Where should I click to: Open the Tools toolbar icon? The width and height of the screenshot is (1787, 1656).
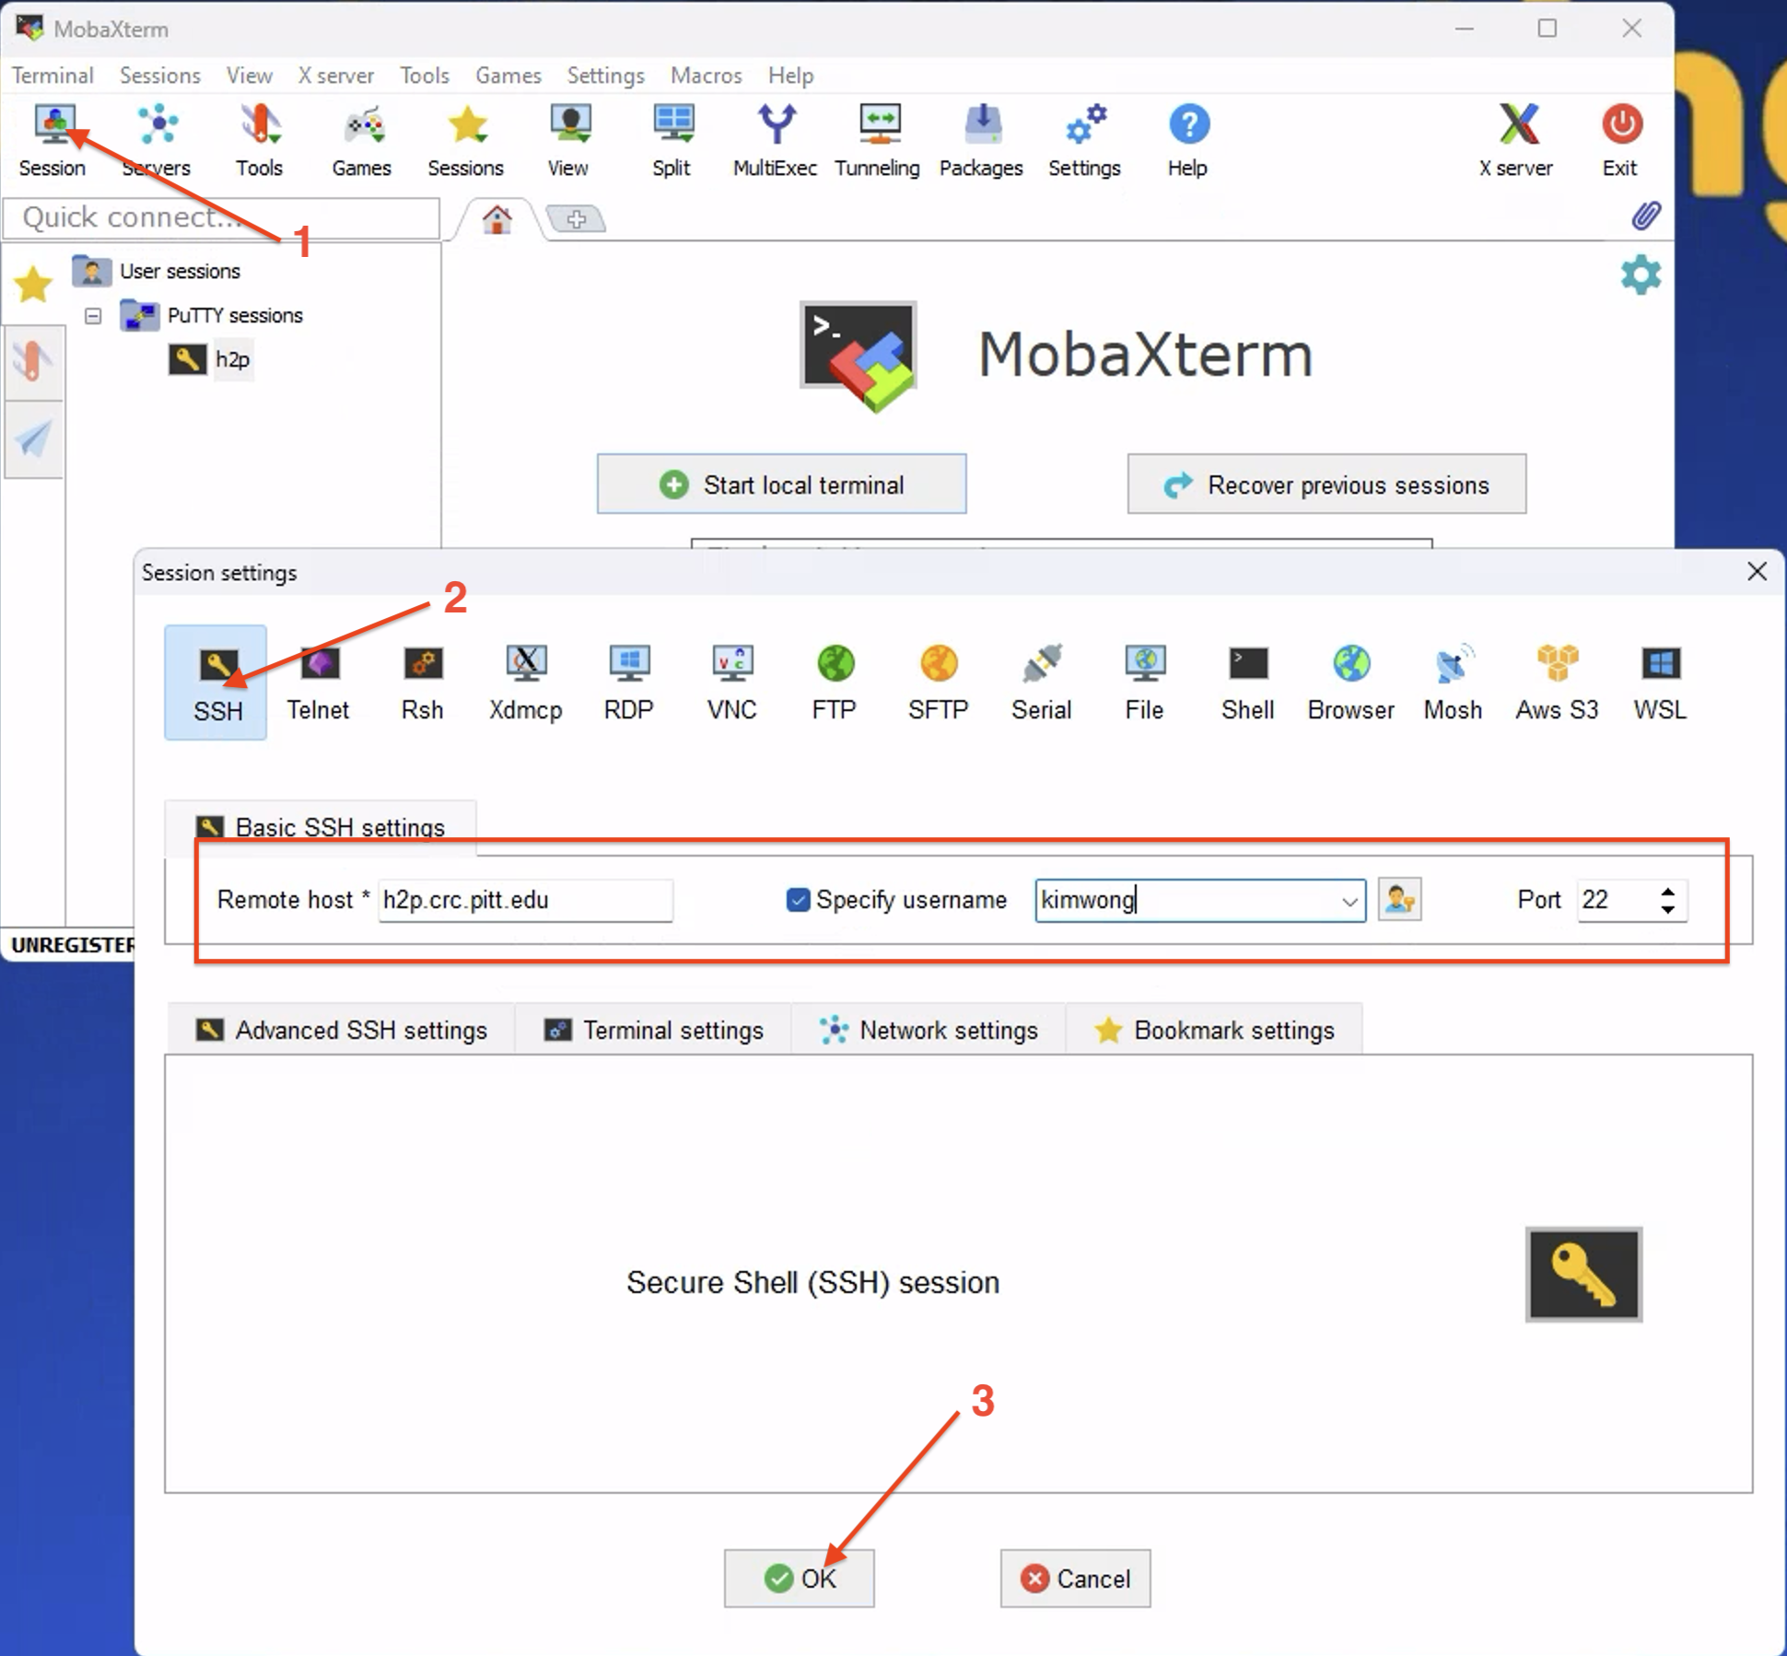pyautogui.click(x=259, y=141)
